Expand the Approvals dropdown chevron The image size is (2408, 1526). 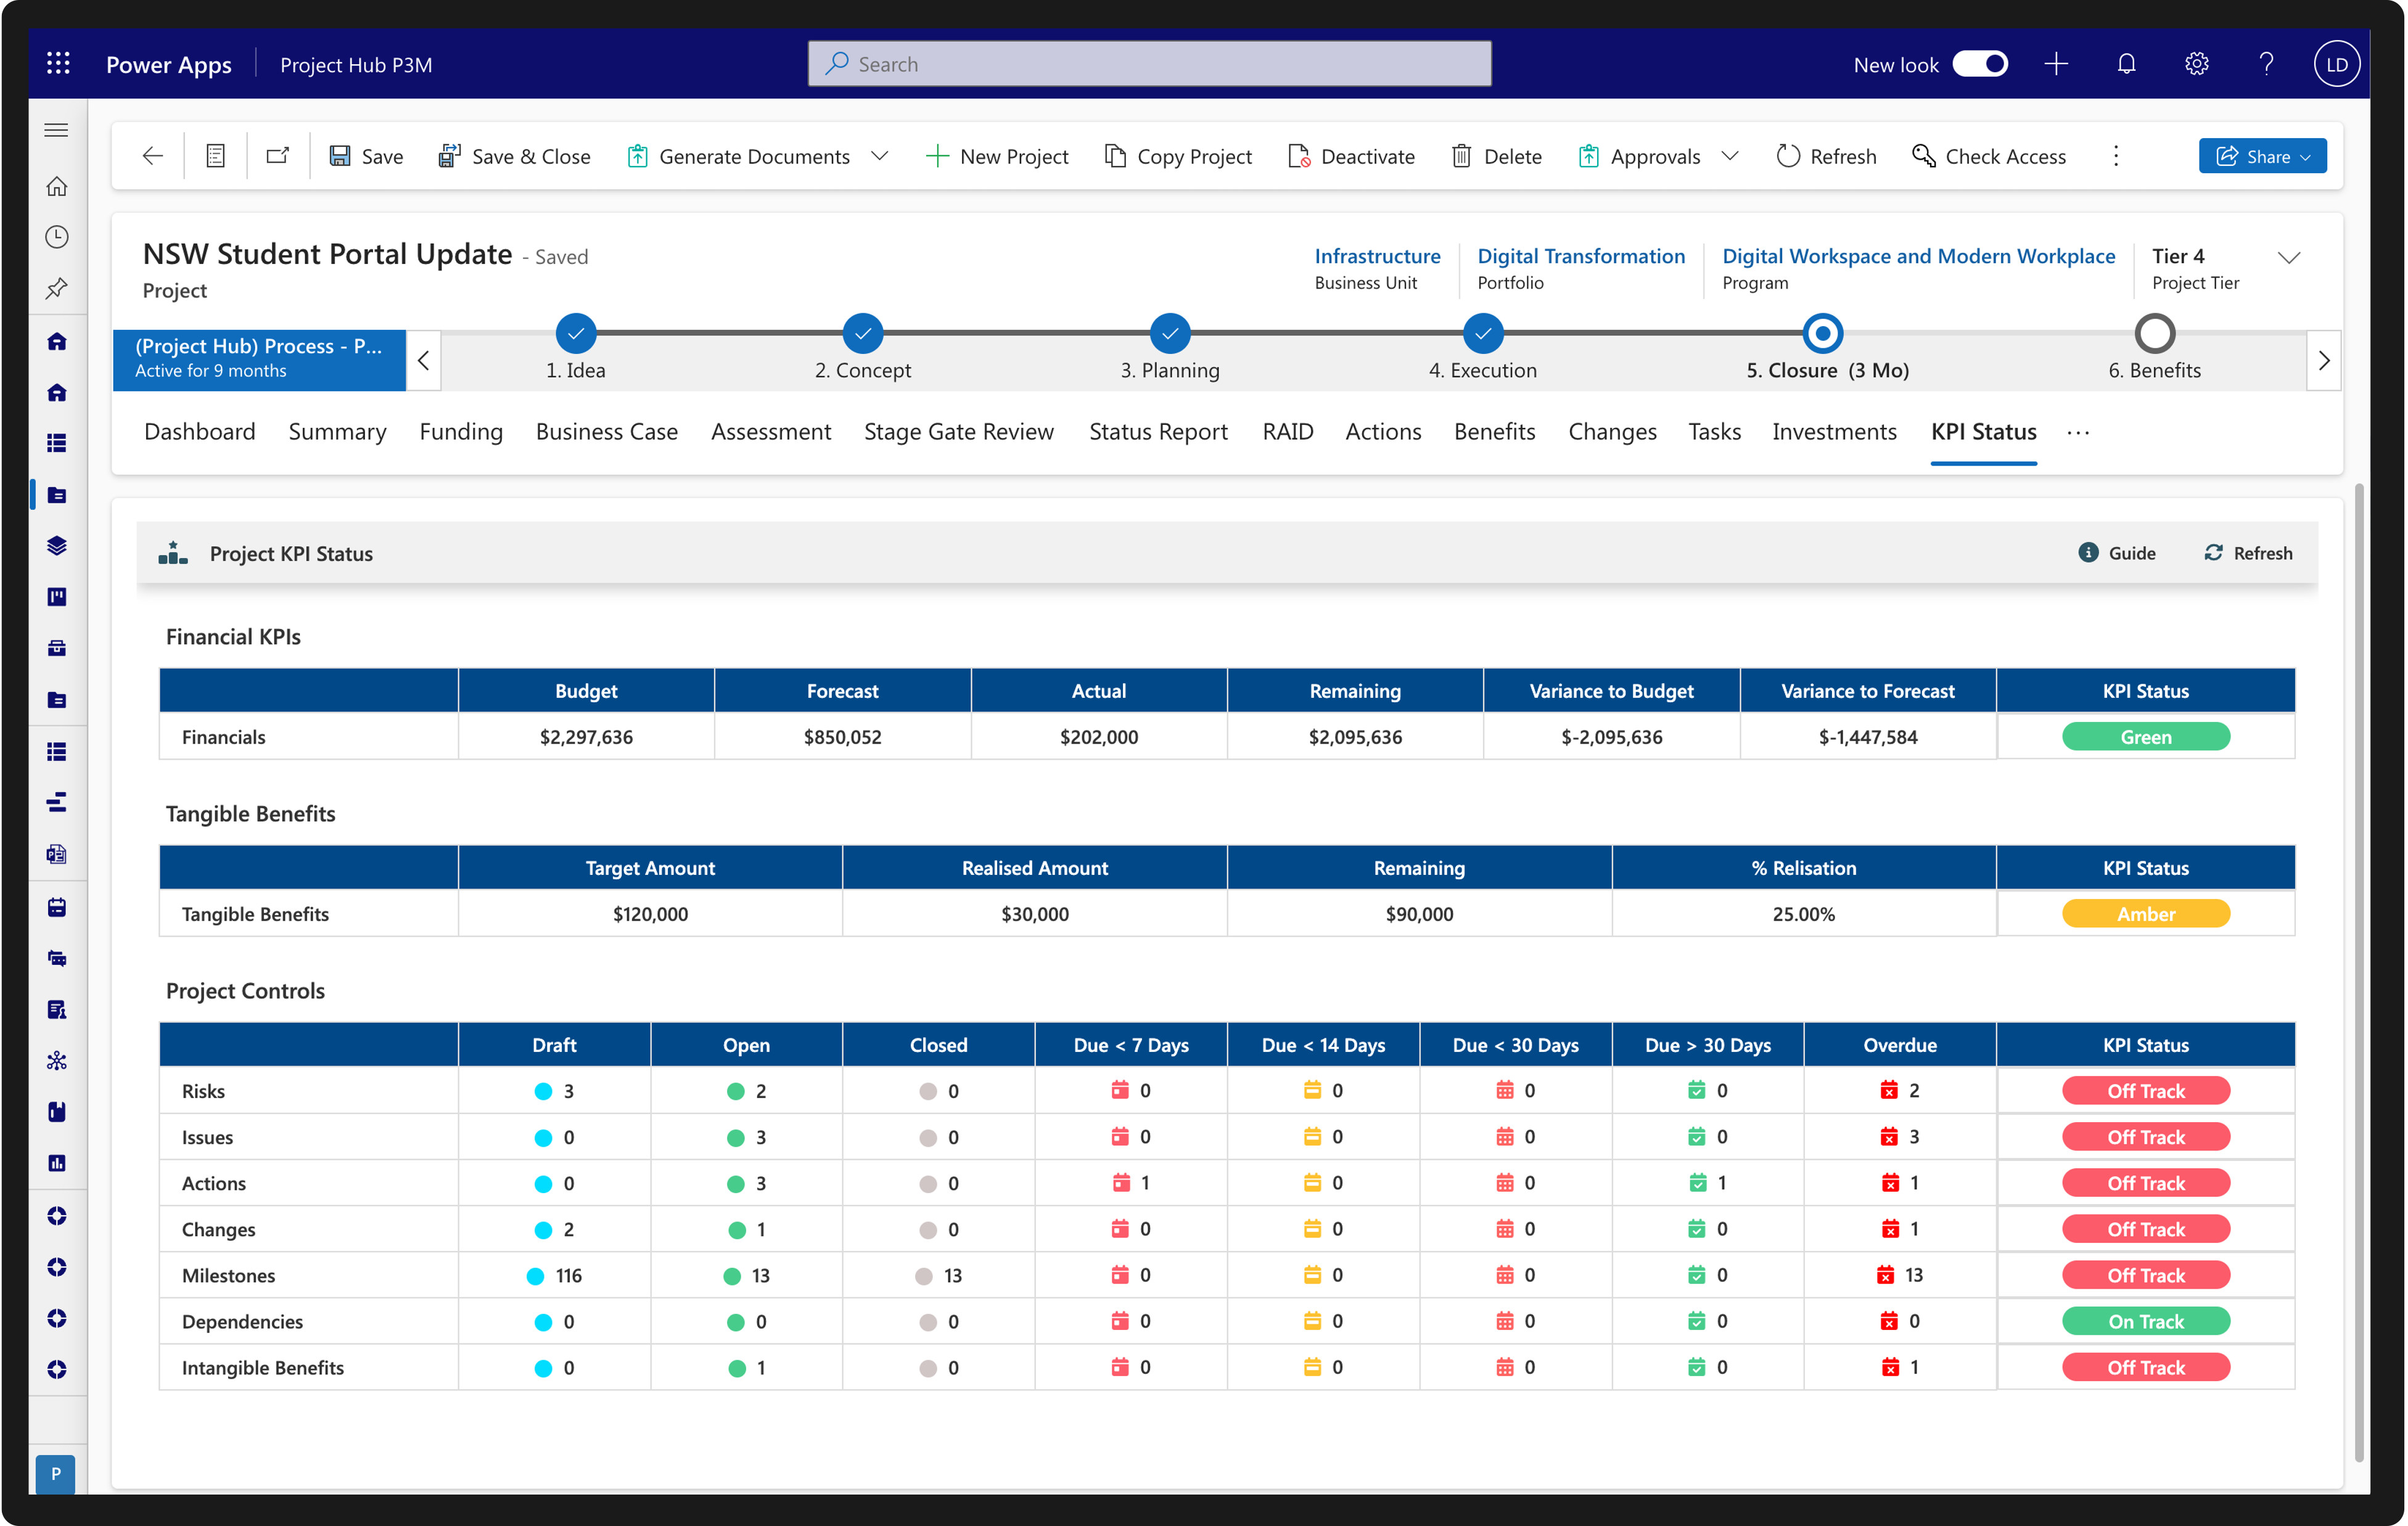pyautogui.click(x=1730, y=156)
